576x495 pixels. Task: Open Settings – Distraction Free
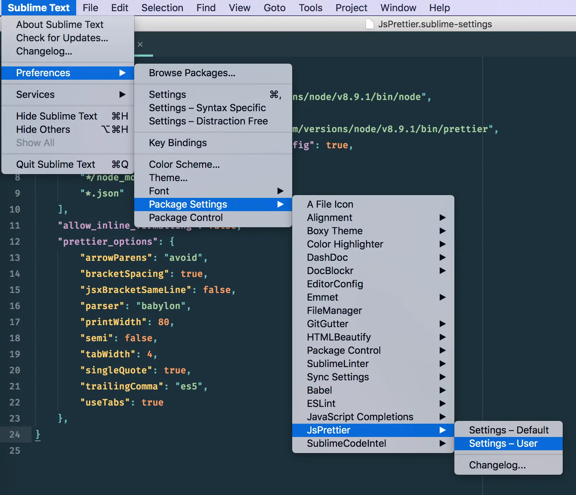point(213,121)
